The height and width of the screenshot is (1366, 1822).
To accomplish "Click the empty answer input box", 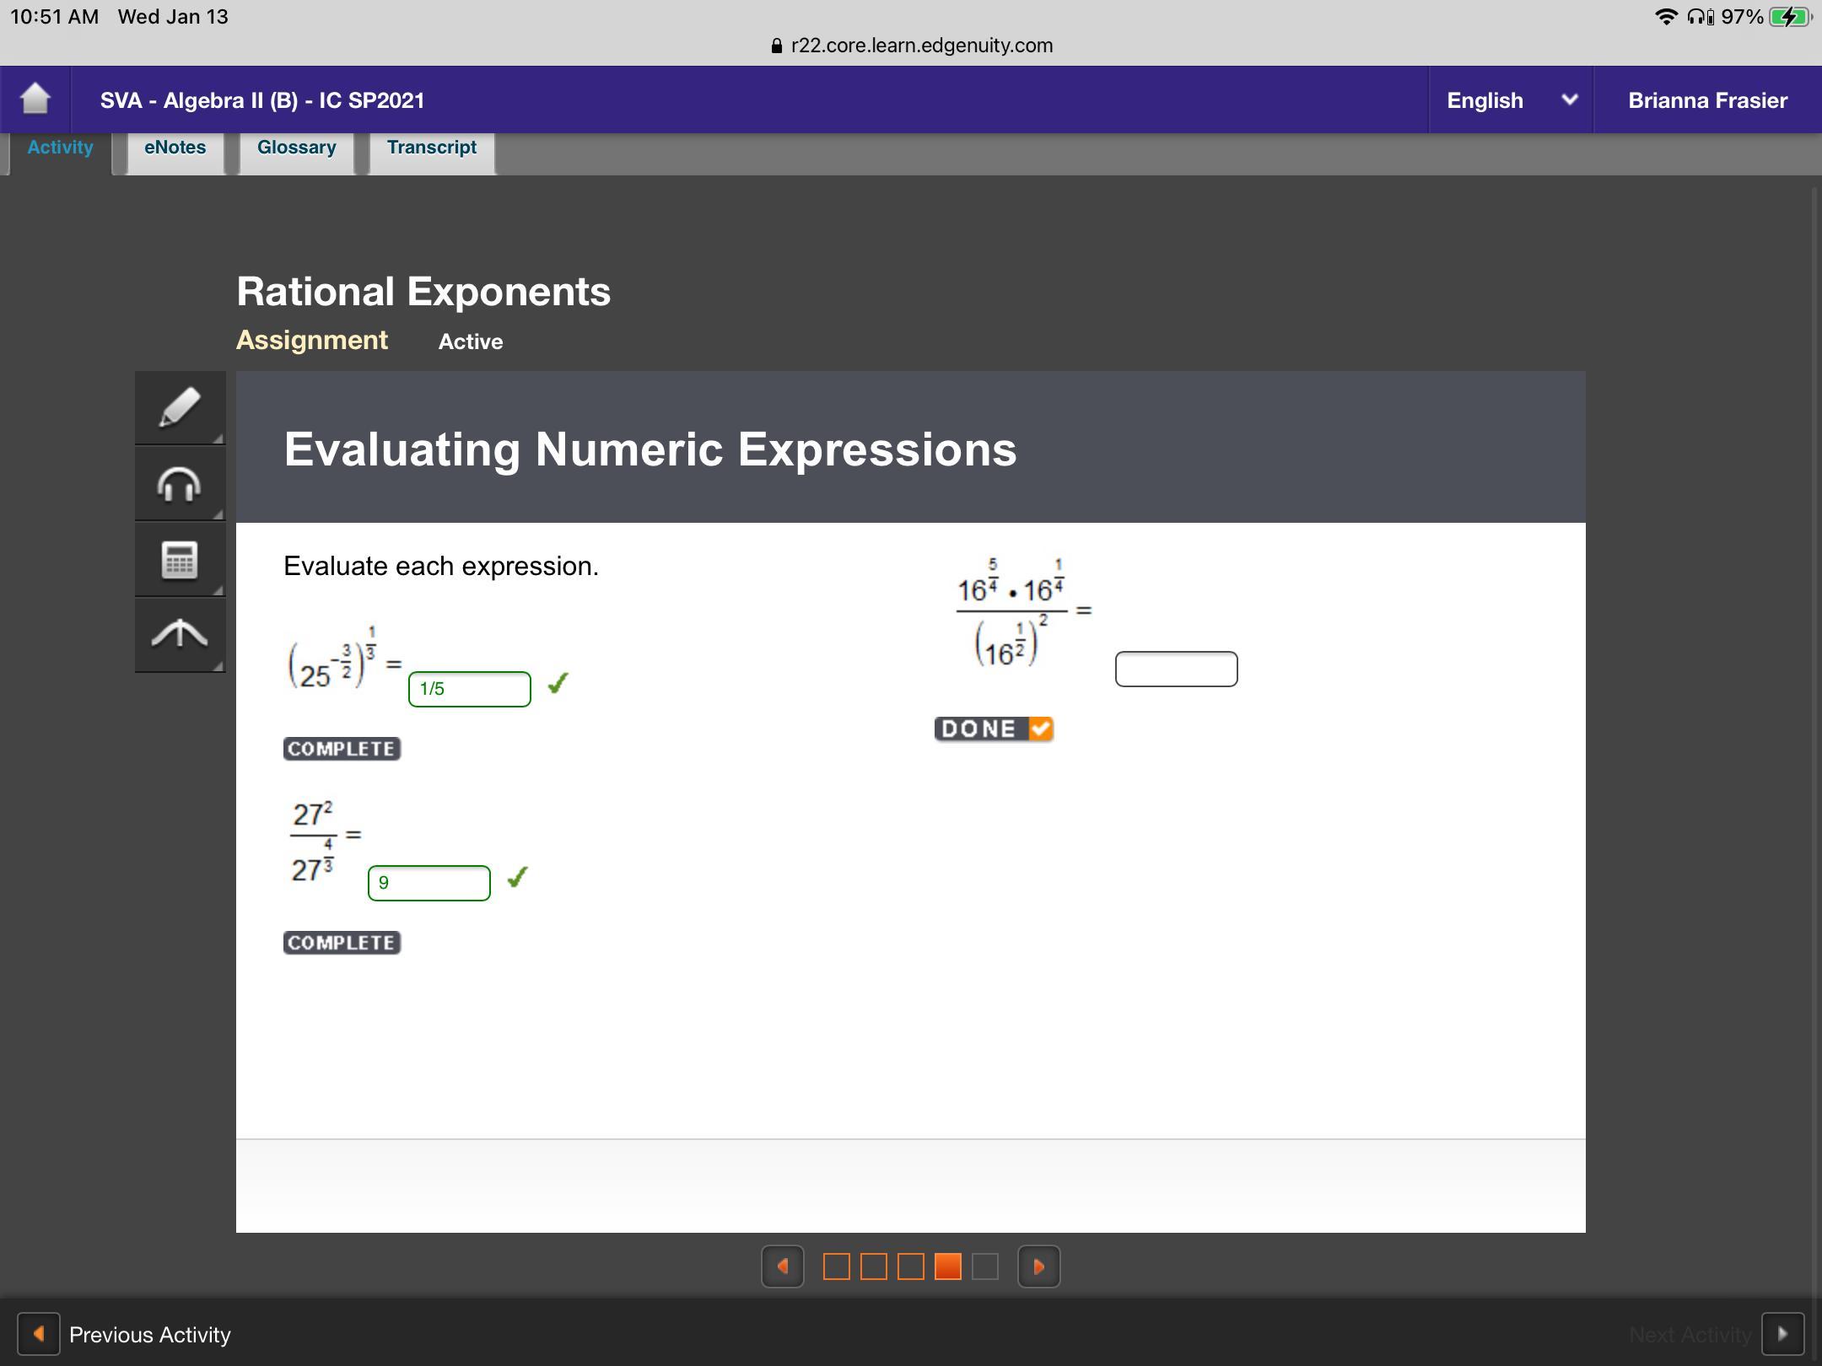I will pos(1176,669).
